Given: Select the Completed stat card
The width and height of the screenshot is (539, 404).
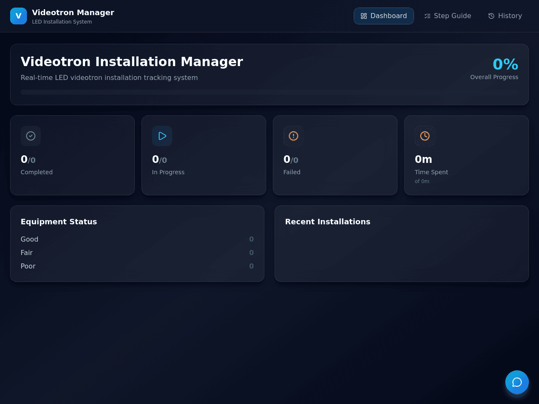Looking at the screenshot, I should [72, 155].
